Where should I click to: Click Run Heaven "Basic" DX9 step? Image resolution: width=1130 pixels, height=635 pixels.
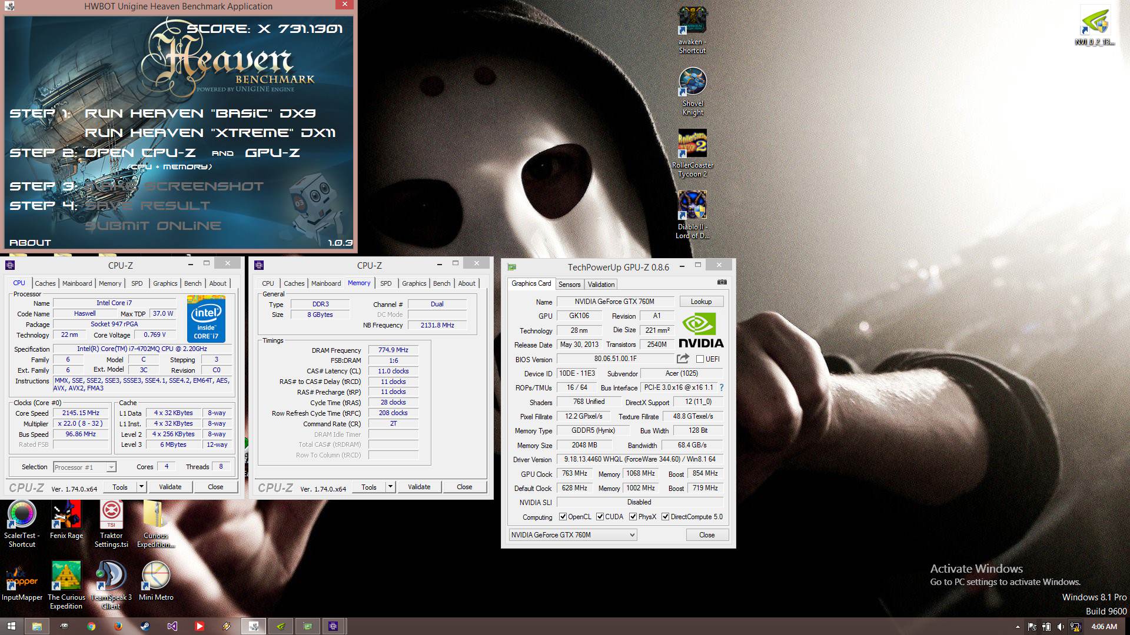(x=200, y=113)
